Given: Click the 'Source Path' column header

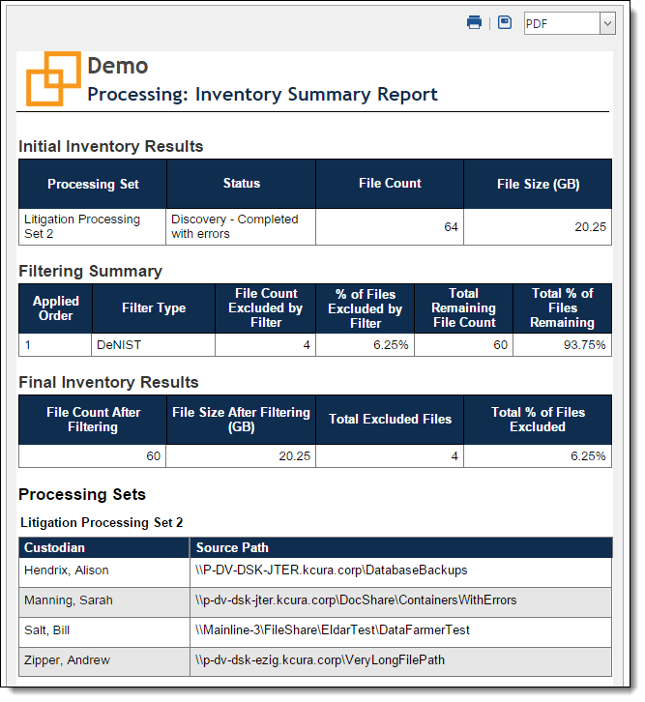Looking at the screenshot, I should [401, 548].
